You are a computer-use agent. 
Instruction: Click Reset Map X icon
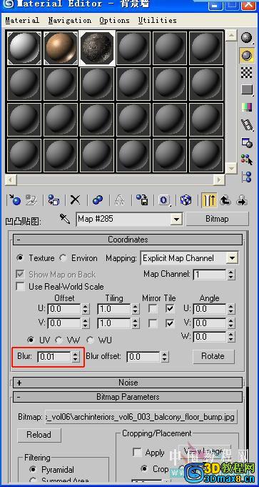pyautogui.click(x=75, y=200)
